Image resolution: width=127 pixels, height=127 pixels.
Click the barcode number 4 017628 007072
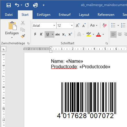coord(86,116)
